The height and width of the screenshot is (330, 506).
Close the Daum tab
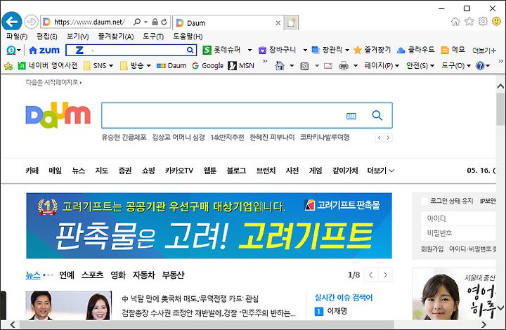278,23
